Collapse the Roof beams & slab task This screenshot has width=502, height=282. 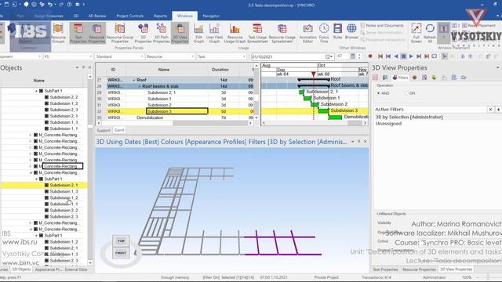coord(140,86)
